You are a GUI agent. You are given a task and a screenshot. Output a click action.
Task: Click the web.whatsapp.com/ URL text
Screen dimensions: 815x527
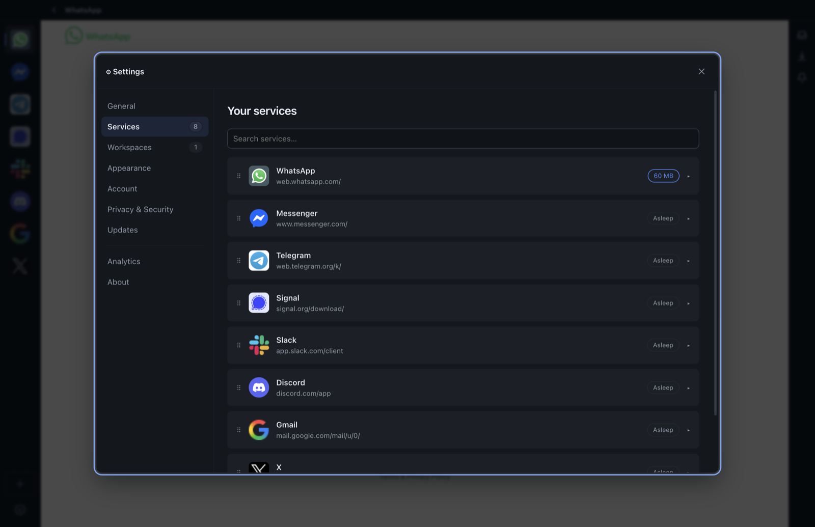point(308,182)
